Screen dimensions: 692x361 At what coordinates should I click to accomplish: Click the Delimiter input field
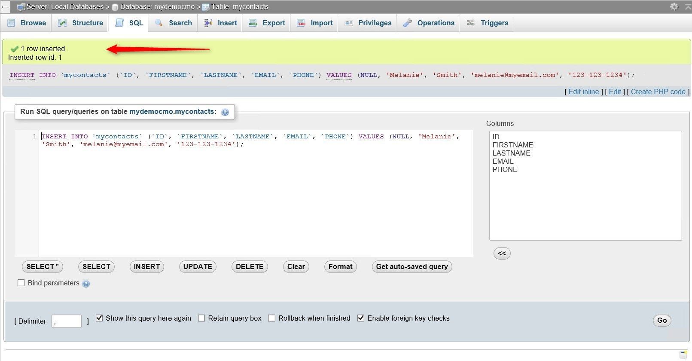tap(67, 321)
